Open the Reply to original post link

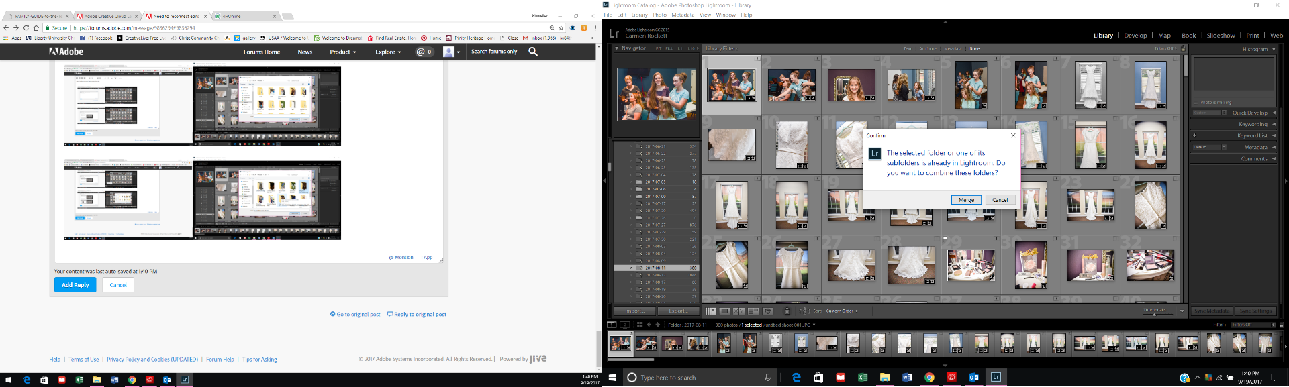[417, 314]
